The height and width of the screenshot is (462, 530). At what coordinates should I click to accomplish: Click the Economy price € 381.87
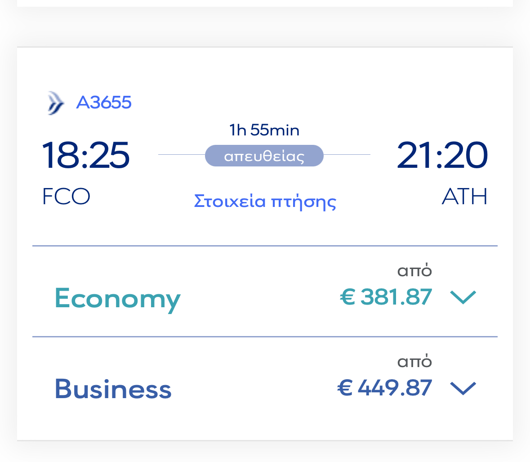[386, 297]
